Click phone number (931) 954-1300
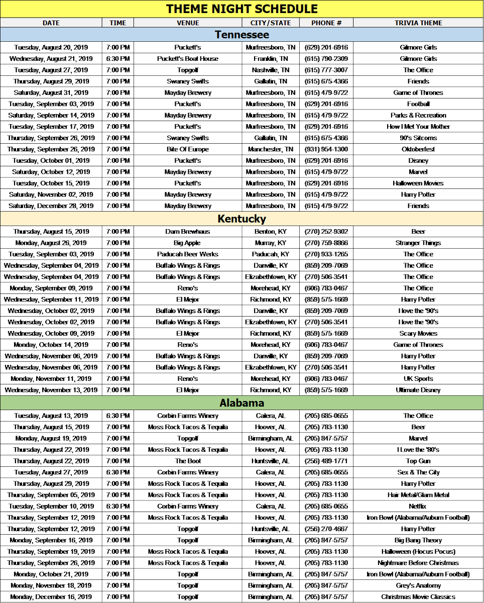Viewport: 484px width, 603px height. [x=326, y=149]
